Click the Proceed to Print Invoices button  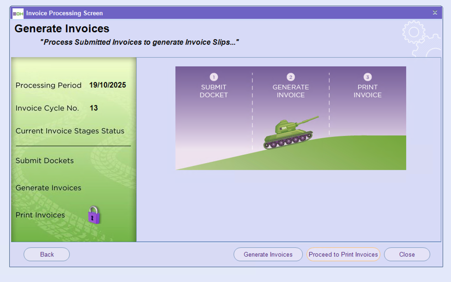coord(343,254)
